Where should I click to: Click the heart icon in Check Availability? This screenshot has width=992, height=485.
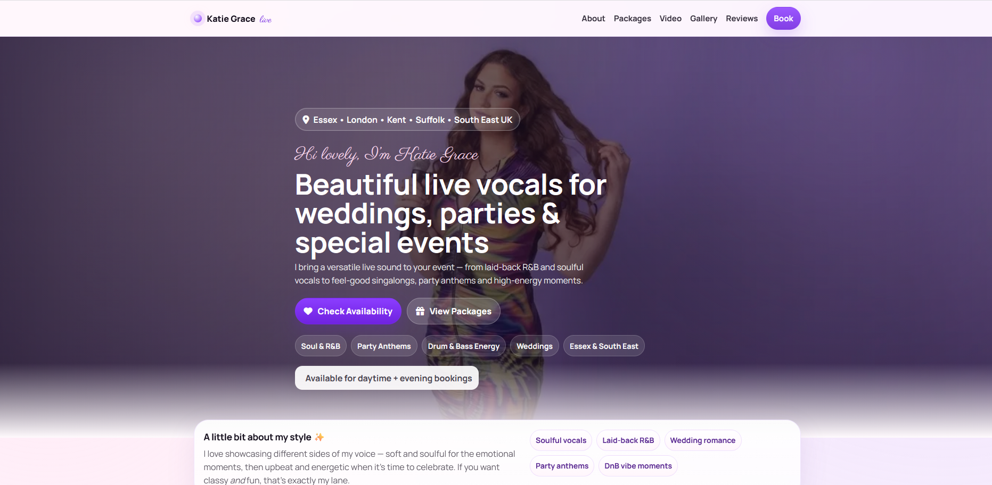click(x=308, y=311)
